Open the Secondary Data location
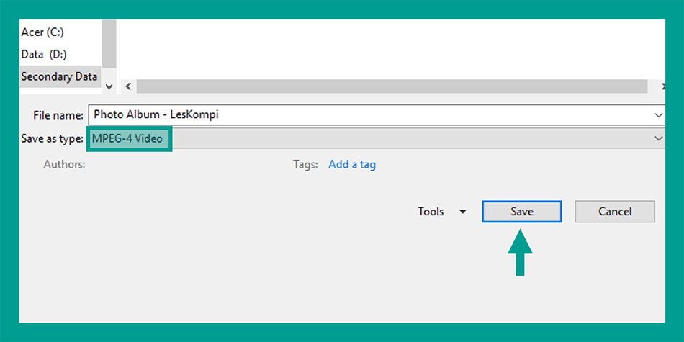 pos(60,77)
